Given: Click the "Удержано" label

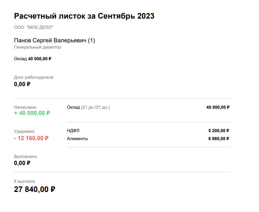Looking at the screenshot, I should (x=24, y=131).
